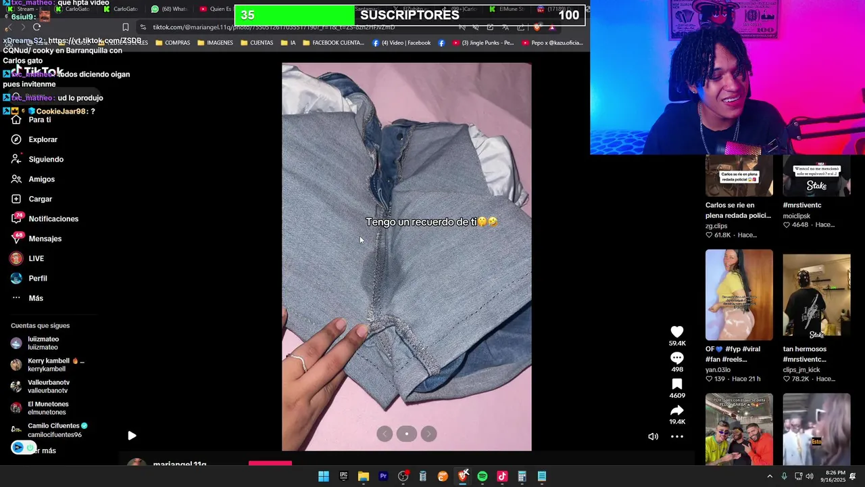The image size is (865, 487).
Task: Click the zg.clips author name
Action: (x=716, y=226)
